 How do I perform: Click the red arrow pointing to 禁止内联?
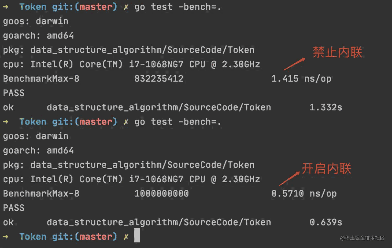(x=294, y=64)
